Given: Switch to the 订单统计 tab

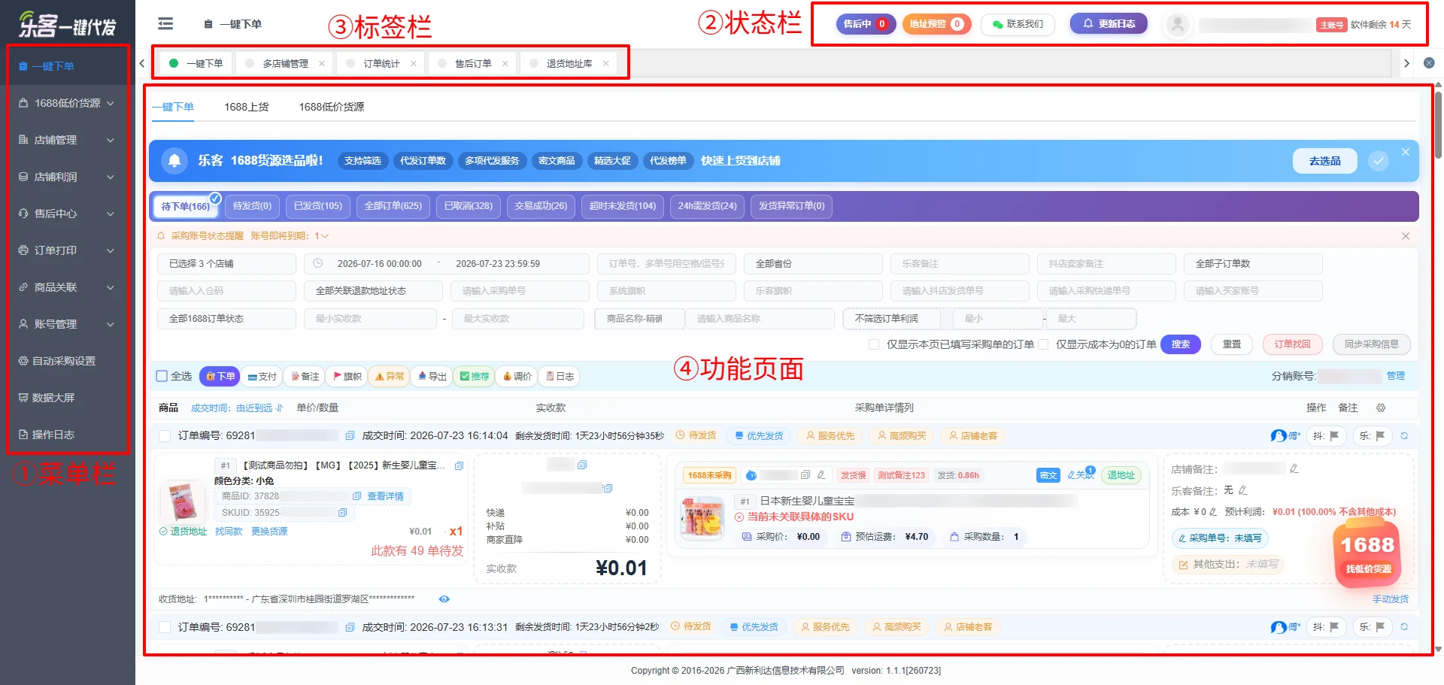Looking at the screenshot, I should coord(381,64).
